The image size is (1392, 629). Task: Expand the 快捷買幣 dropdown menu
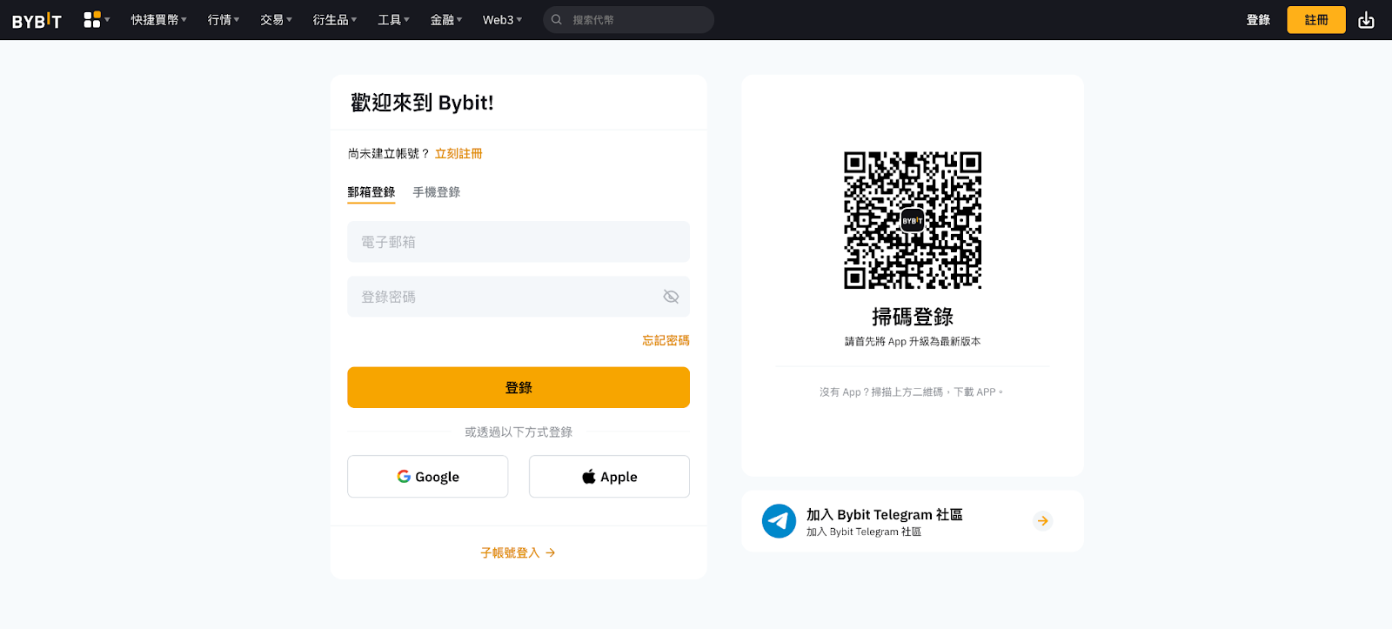click(x=159, y=20)
